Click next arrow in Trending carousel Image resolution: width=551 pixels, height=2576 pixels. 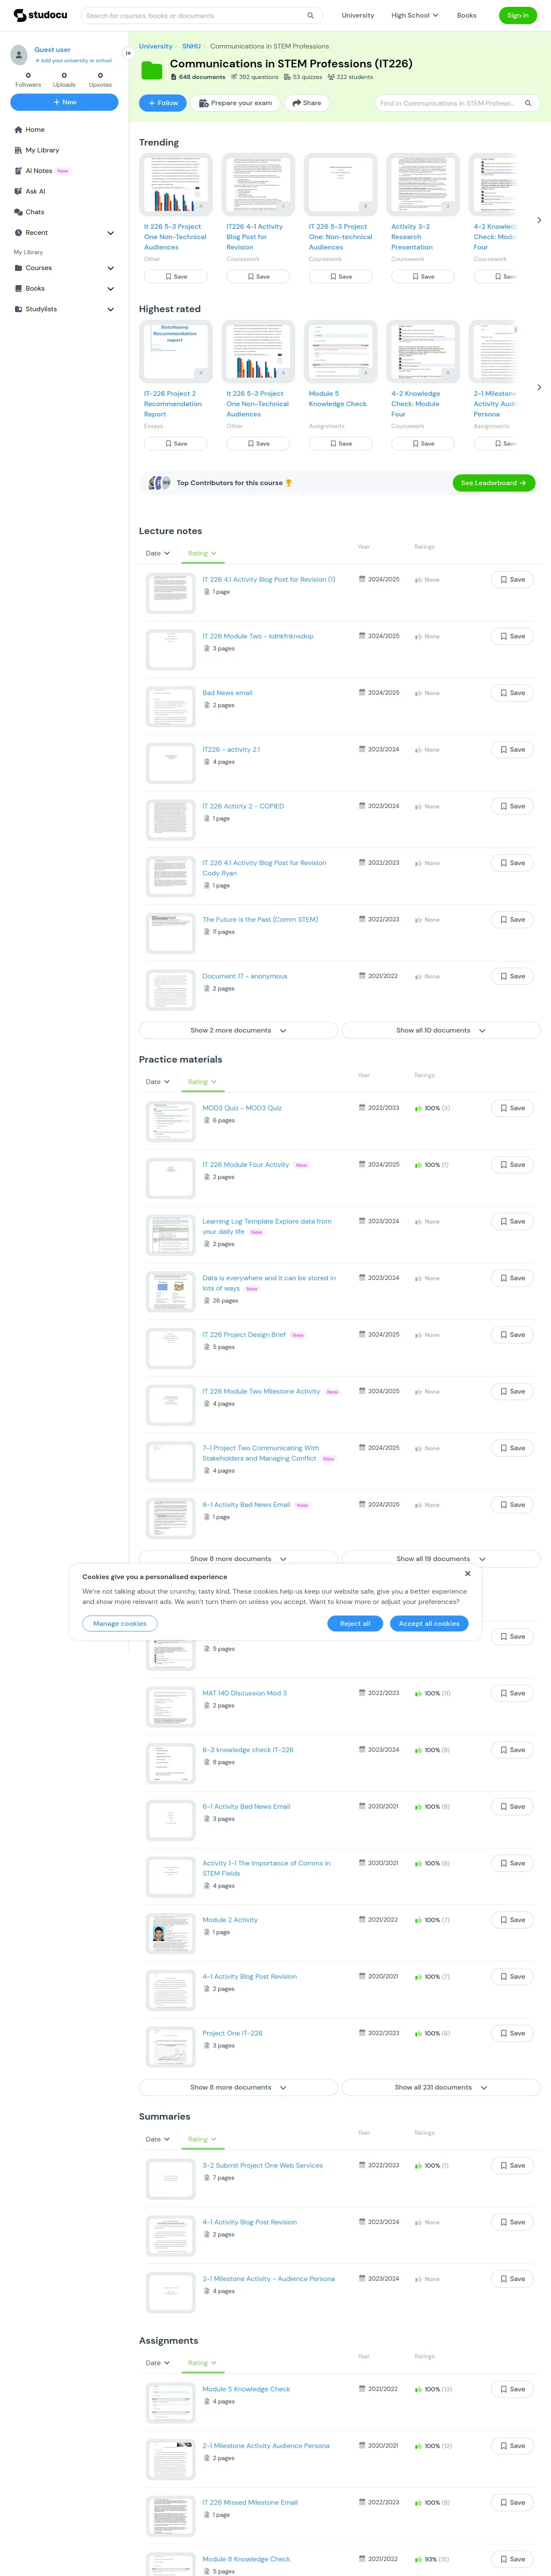(x=539, y=220)
